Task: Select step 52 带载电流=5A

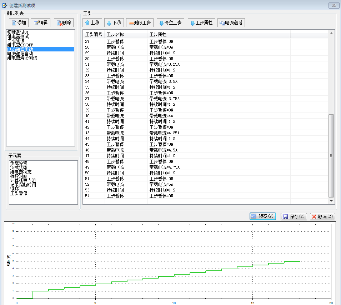Action: click(206, 184)
